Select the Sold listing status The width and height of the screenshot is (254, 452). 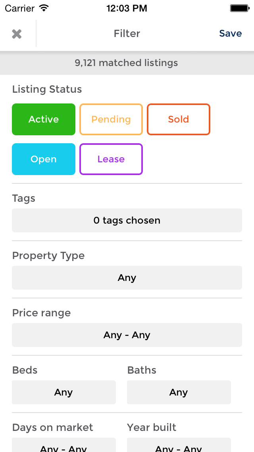tap(179, 119)
